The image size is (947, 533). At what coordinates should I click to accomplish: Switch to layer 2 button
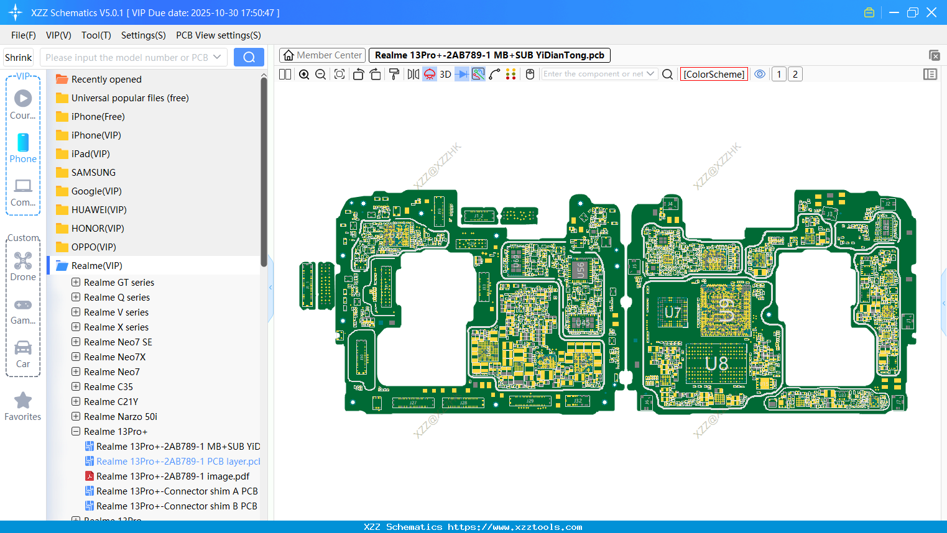point(795,74)
